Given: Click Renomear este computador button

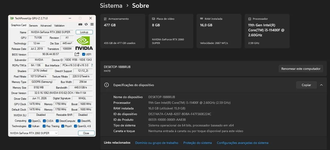Looking at the screenshot, I should [x=301, y=69].
